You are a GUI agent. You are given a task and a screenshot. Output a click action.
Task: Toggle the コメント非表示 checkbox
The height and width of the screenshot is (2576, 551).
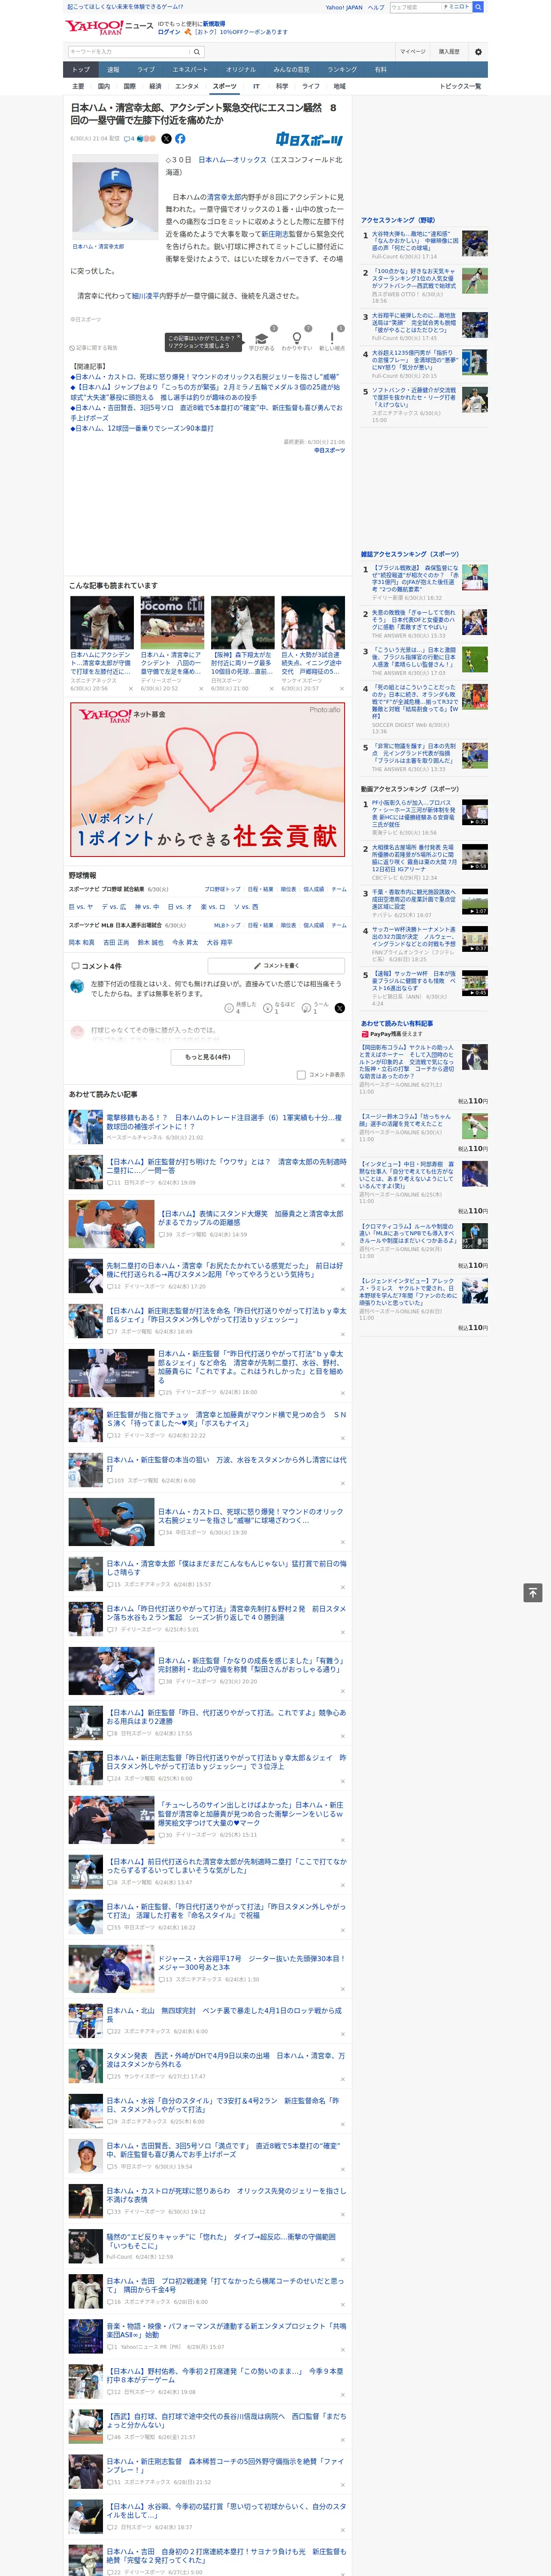tap(301, 1075)
